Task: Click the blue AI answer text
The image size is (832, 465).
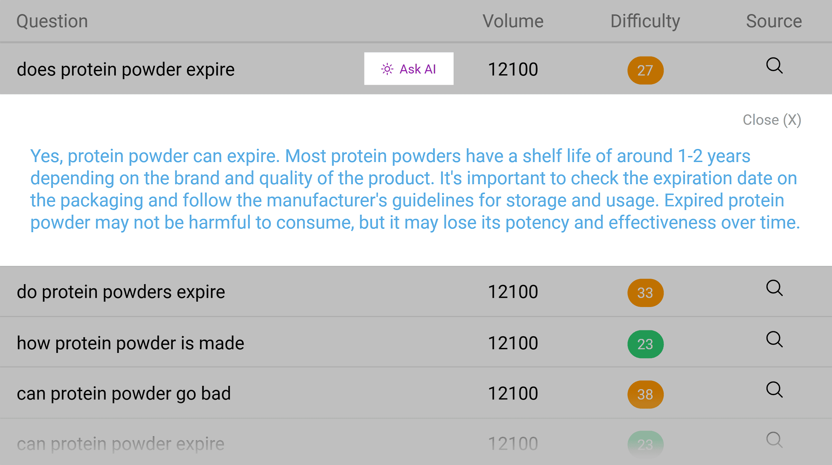Action: [415, 189]
